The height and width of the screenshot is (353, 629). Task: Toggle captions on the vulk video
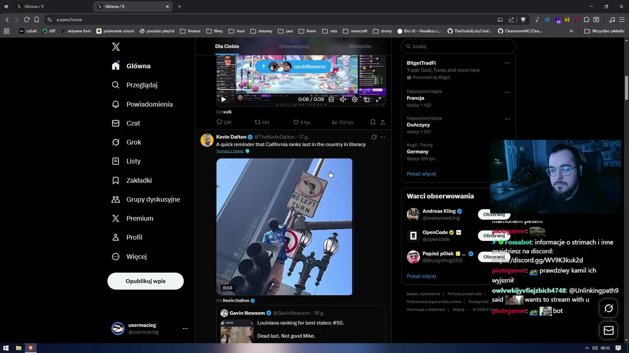[x=331, y=99]
